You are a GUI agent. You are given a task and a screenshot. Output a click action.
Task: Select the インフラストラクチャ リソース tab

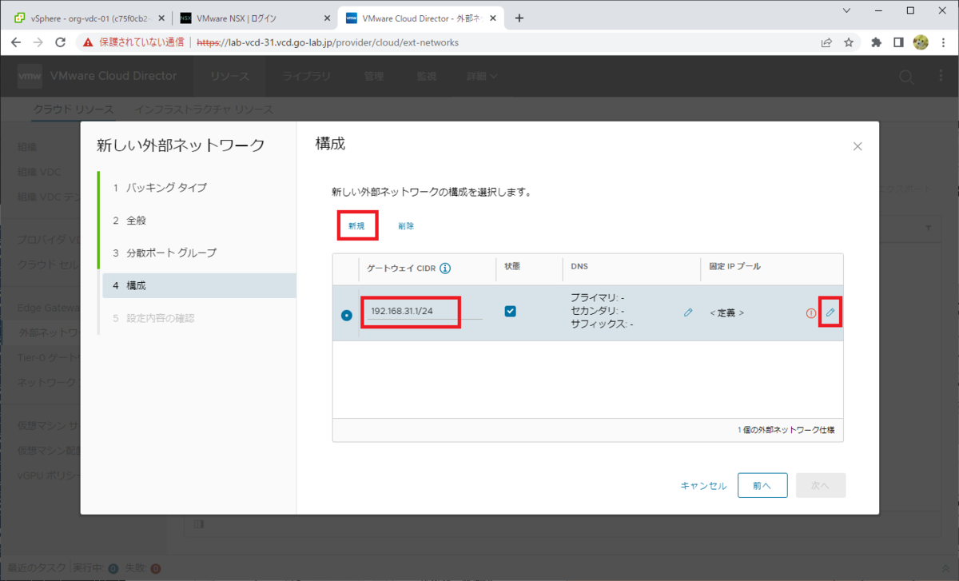[x=204, y=109]
